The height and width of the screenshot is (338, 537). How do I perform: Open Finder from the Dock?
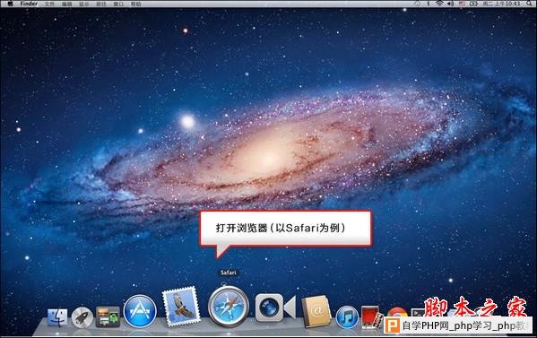coord(57,317)
